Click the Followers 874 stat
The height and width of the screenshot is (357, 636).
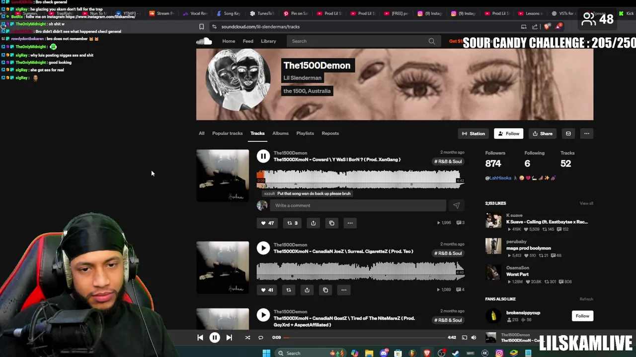[x=495, y=160]
